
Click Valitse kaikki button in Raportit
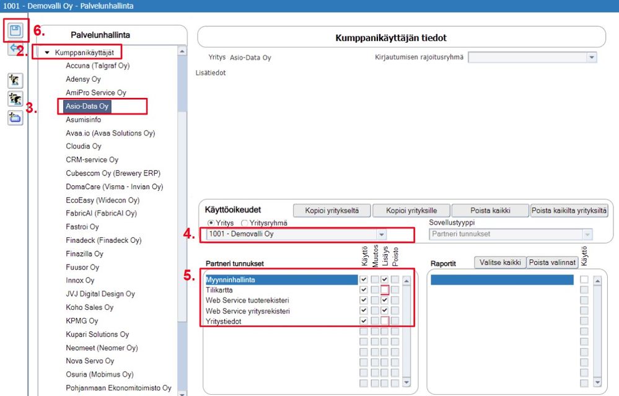(500, 263)
